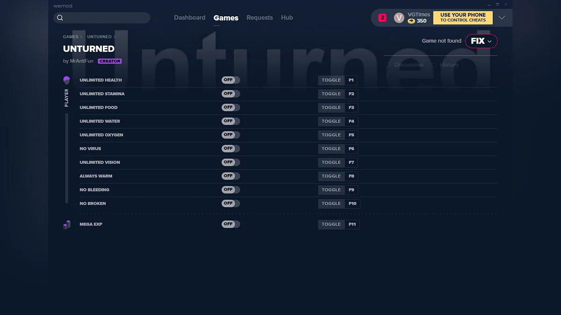
Task: Open the F1 hotkey selector
Action: click(351, 80)
